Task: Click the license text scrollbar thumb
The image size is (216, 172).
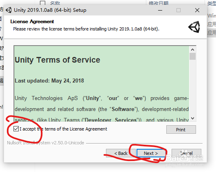Action: [x=192, y=57]
